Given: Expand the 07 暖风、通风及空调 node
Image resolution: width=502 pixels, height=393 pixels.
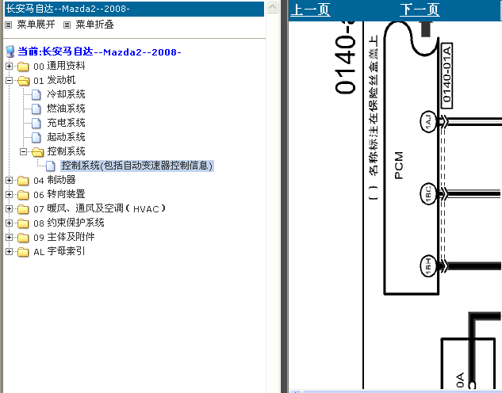Looking at the screenshot, I should pos(9,209).
